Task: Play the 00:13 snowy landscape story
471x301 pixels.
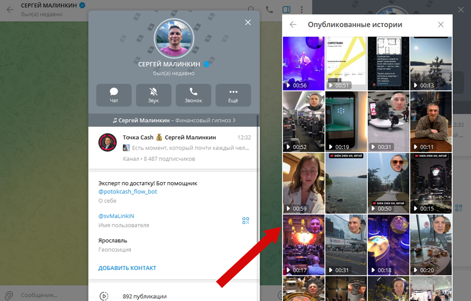Action: click(x=431, y=64)
